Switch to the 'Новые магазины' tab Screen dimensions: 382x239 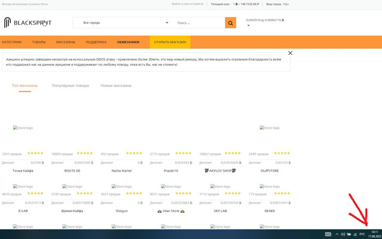coord(116,85)
